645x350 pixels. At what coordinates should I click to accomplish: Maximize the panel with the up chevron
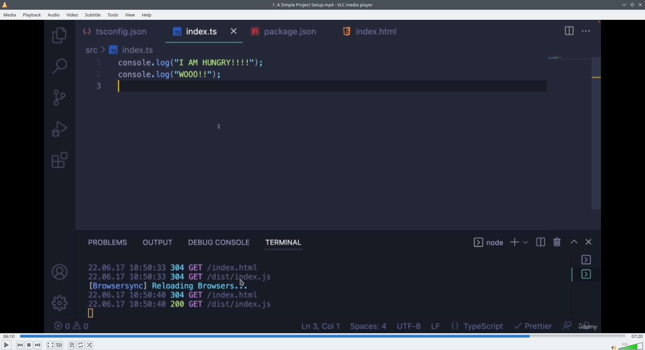tap(574, 242)
